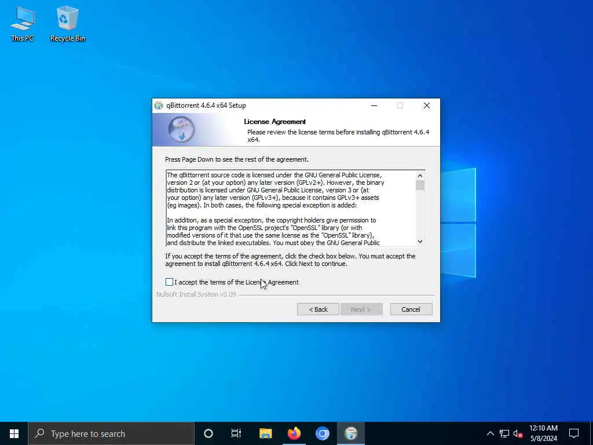Open the clock showing 12:10 AM
The image size is (593, 445).
pos(543,433)
